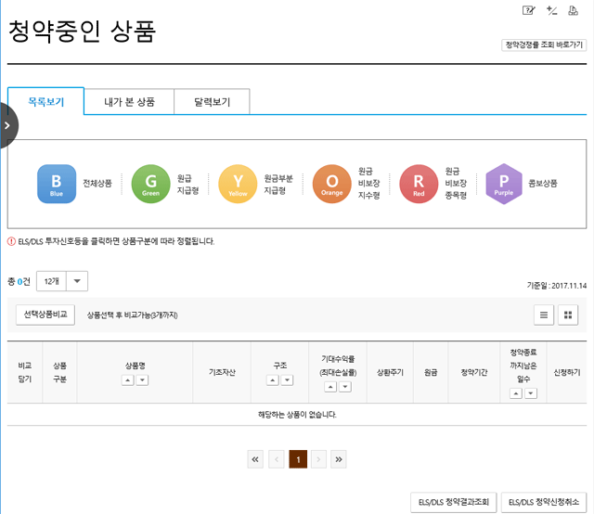Click the plus/minus text size icon
Viewport: 594px width, 514px height.
click(x=552, y=10)
